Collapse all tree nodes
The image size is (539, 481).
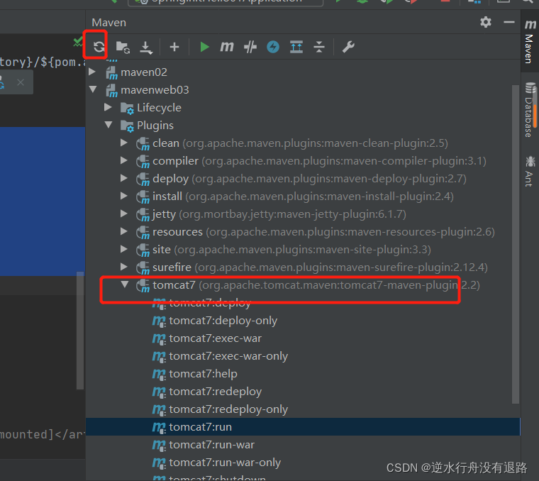(x=319, y=47)
